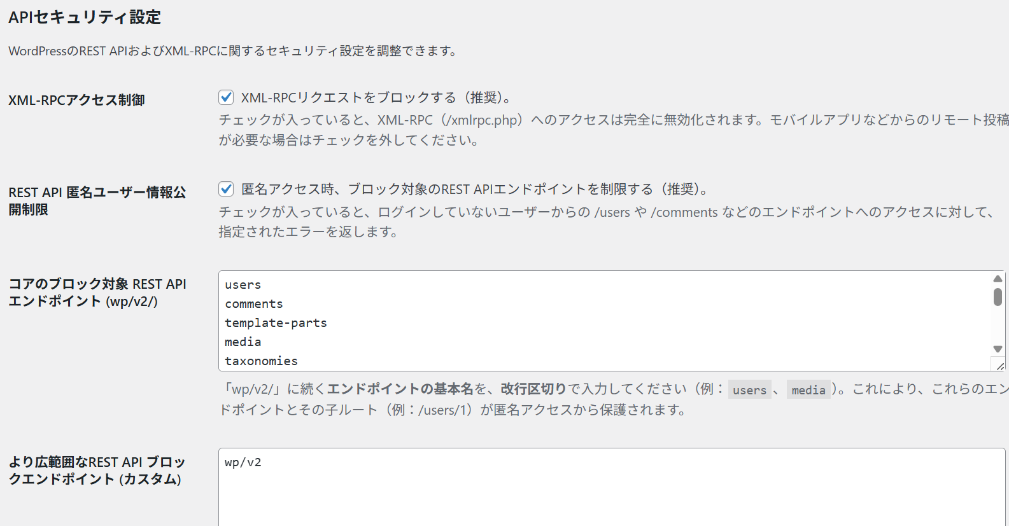Click the 'より広範囲なREST API ブロックエンドポイント' row label
The width and height of the screenshot is (1009, 526).
point(97,471)
